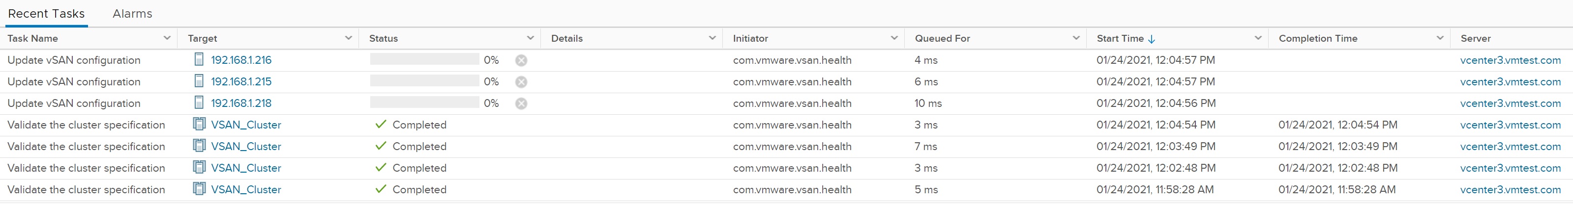1573x206 pixels.
Task: Sort by the Queued For column header
Action: pyautogui.click(x=942, y=38)
